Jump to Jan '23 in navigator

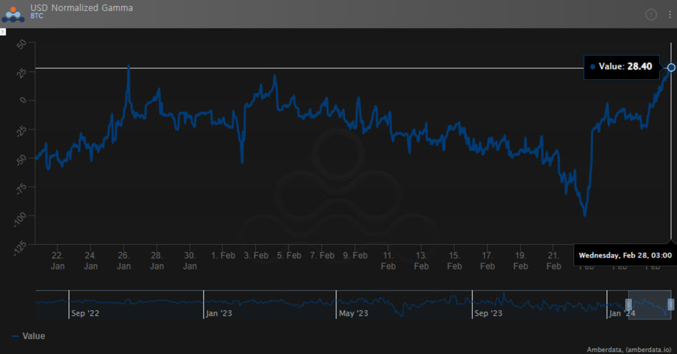pyautogui.click(x=219, y=313)
